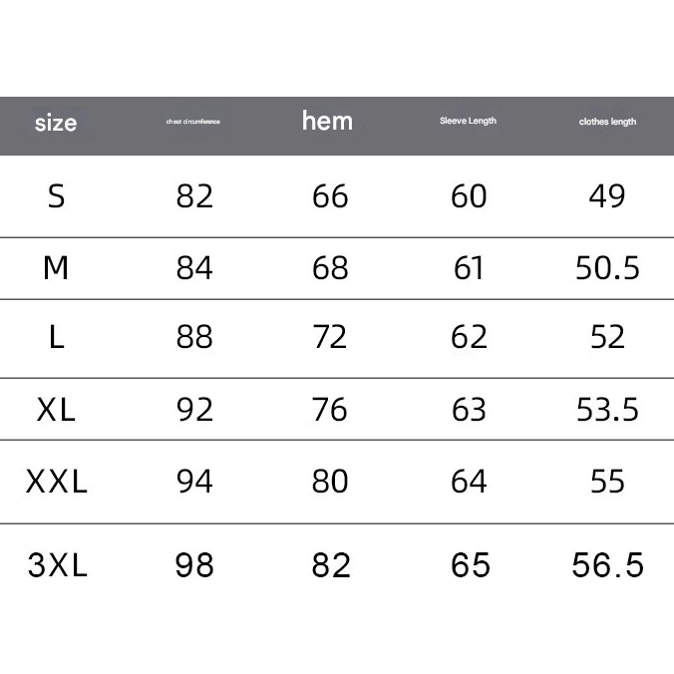The width and height of the screenshot is (674, 674).
Task: Click the L size row label
Action: [x=57, y=338]
